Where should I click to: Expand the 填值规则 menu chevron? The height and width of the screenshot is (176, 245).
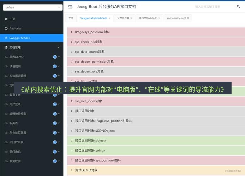point(59,66)
